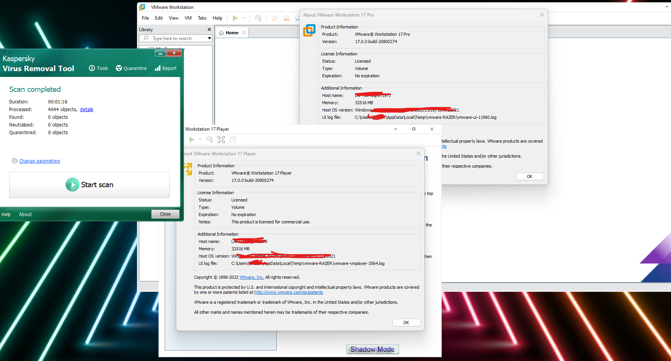Open the Help menu in VMware Workstation
Screen dimensions: 671x361
pyautogui.click(x=217, y=18)
